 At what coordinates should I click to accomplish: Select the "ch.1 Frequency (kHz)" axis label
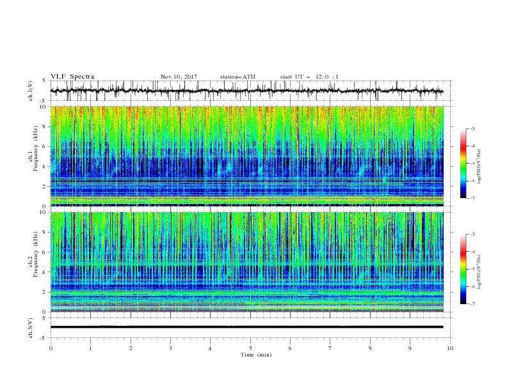(33, 149)
